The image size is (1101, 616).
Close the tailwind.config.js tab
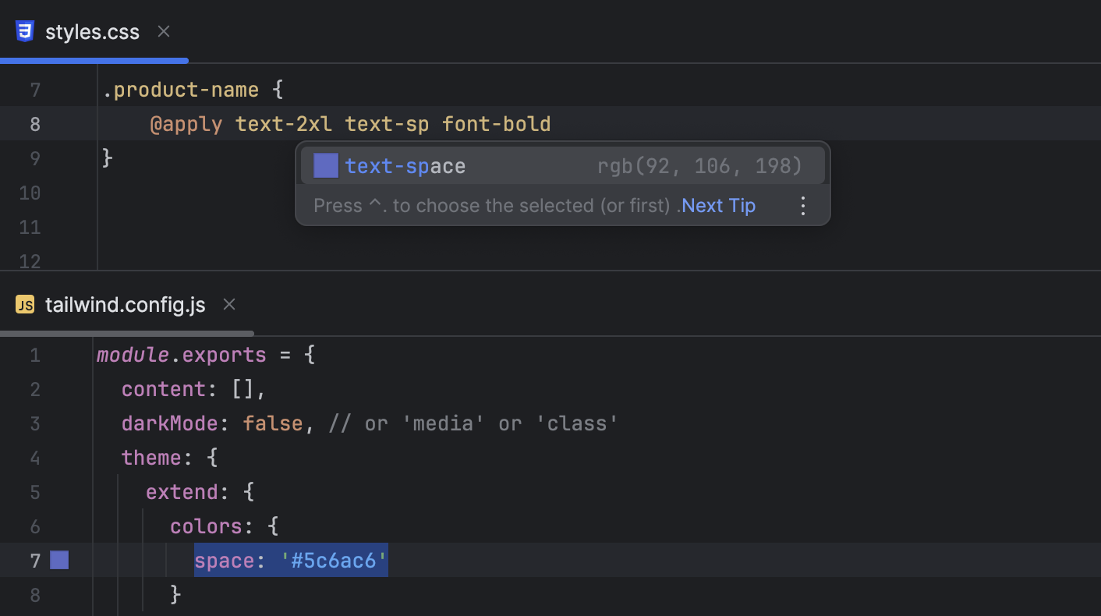point(228,304)
